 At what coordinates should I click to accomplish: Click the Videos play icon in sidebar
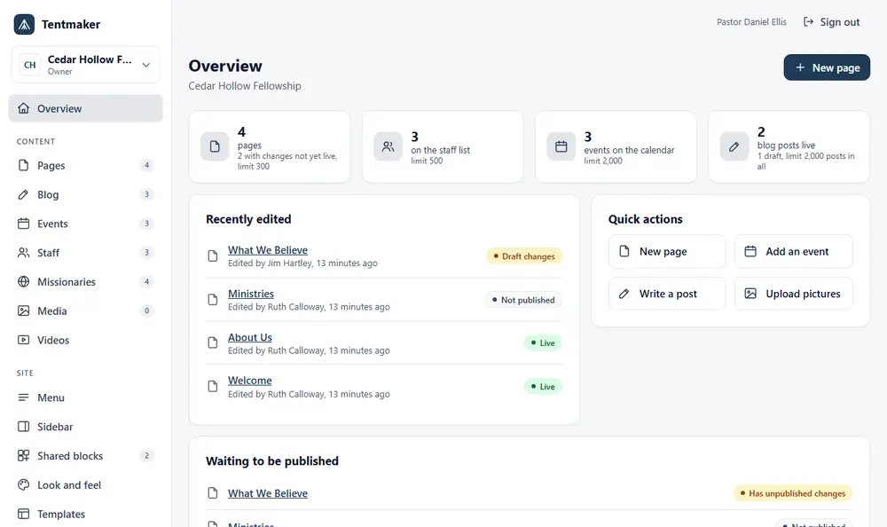[23, 340]
